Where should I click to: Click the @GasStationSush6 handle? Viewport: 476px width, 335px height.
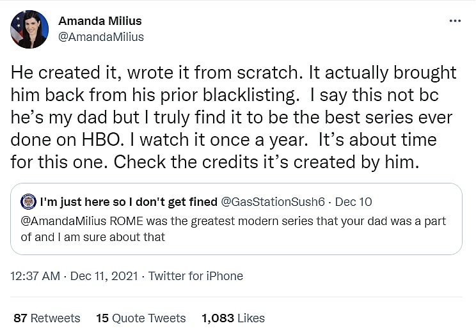coord(274,202)
